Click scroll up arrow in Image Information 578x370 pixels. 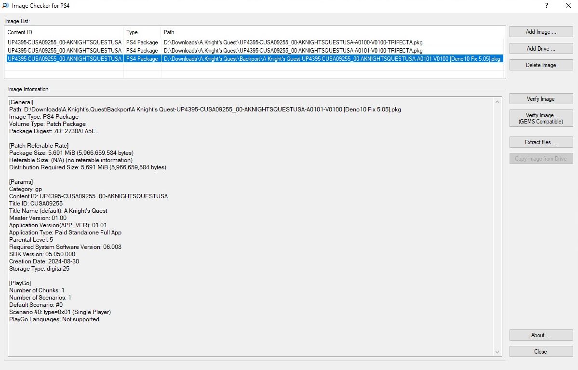(497, 102)
